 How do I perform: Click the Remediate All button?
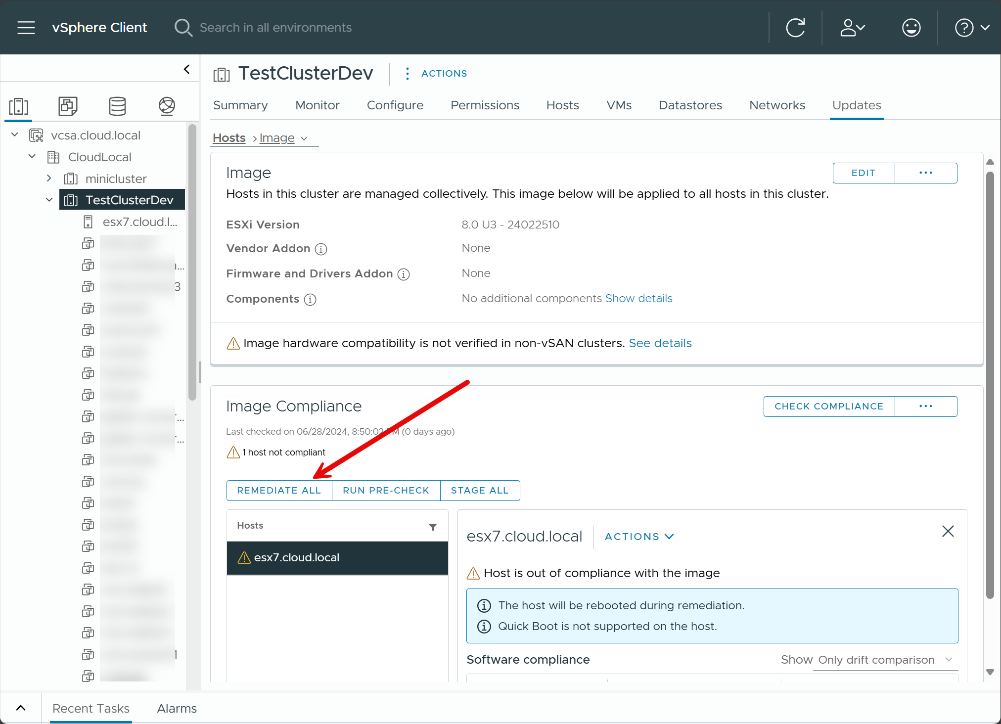coord(279,490)
